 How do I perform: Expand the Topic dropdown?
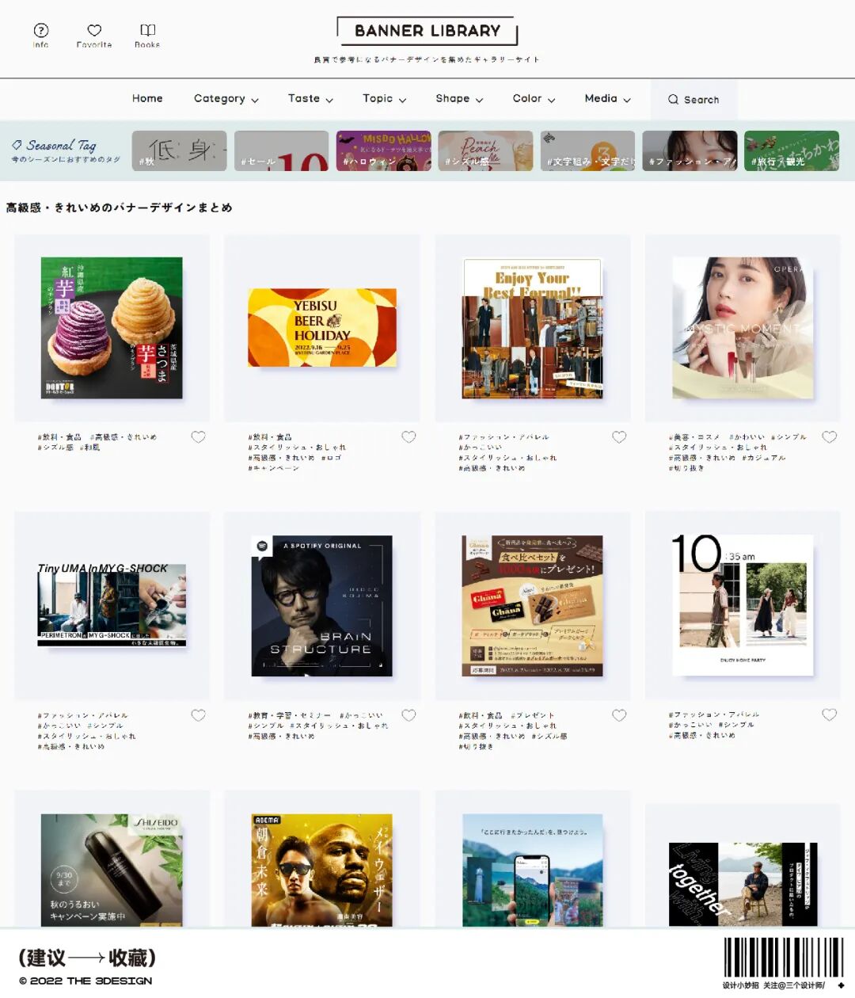coord(385,99)
